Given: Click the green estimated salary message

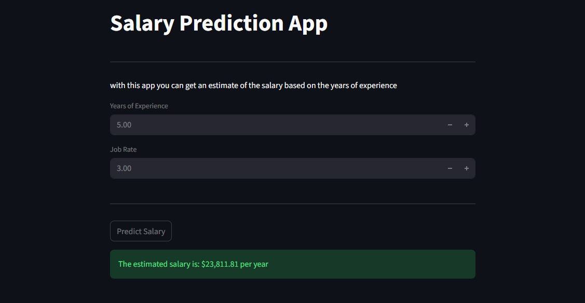Looking at the screenshot, I should (x=193, y=264).
